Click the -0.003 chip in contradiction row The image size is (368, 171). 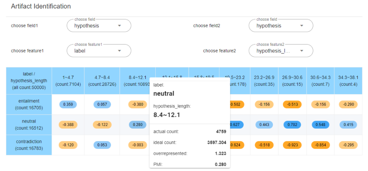coord(138,145)
